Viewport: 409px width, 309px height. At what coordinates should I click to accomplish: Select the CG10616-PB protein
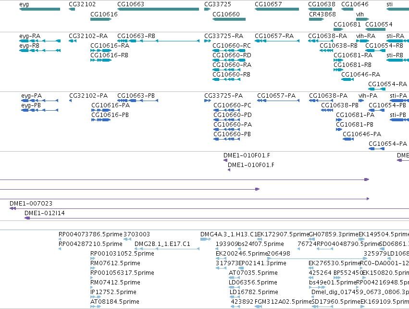[x=101, y=120]
